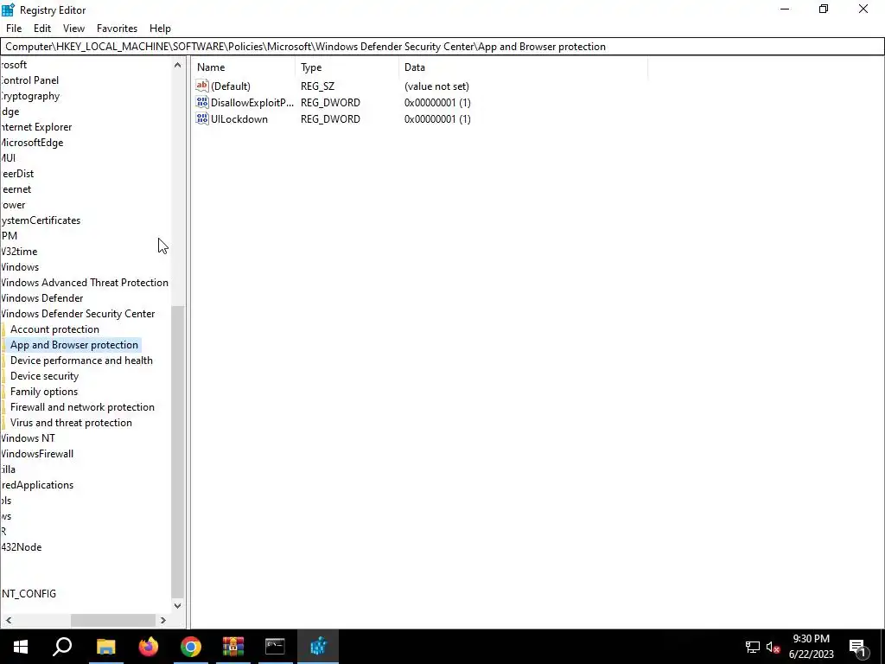
Task: Click Registry Editor title bar icon
Action: [x=8, y=10]
